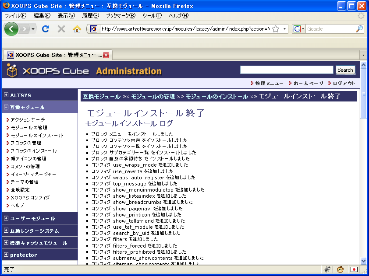
Task: Open the back/forward history dropdown
Action: 33,29
